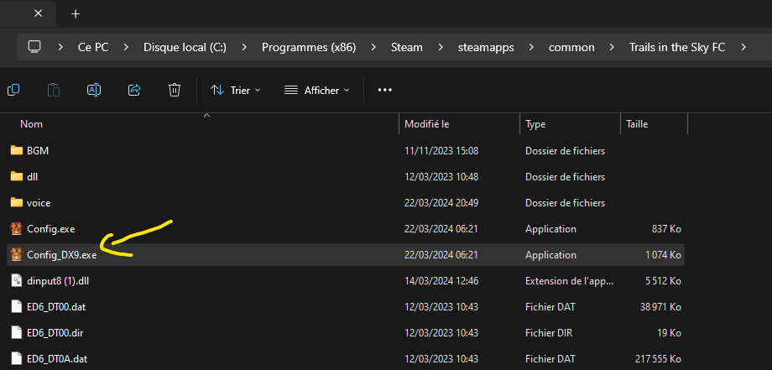Select the ED6_DT00.dir file
Viewport: 772px width, 370px height.
click(x=55, y=333)
